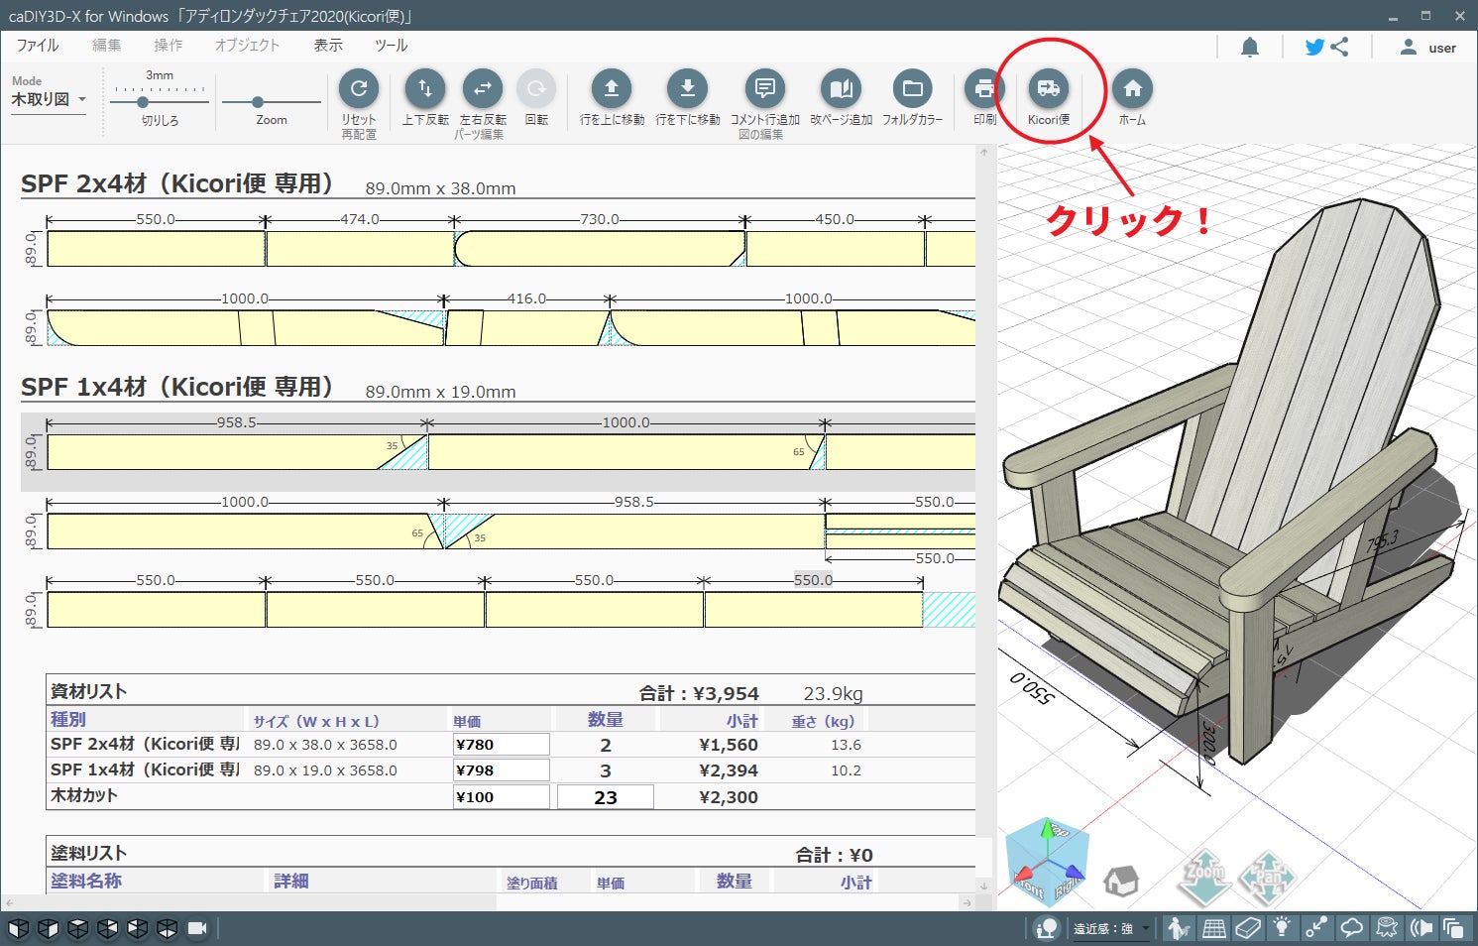Image resolution: width=1478 pixels, height=946 pixels.
Task: Adjust the 切りしろ kerf slider handle
Action: [x=143, y=102]
